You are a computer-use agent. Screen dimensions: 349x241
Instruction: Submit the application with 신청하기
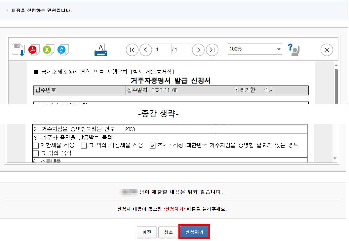coord(194,232)
